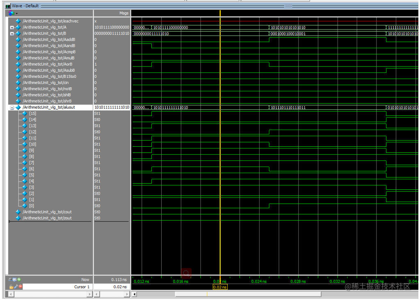420x300 pixels.
Task: Click the edit grid and timeline icon
Action: pyautogui.click(x=14, y=280)
